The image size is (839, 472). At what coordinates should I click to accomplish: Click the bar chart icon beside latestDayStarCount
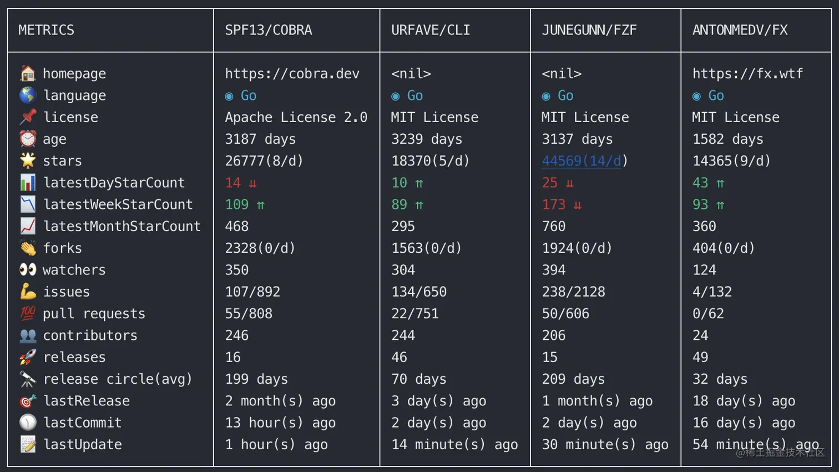click(28, 182)
